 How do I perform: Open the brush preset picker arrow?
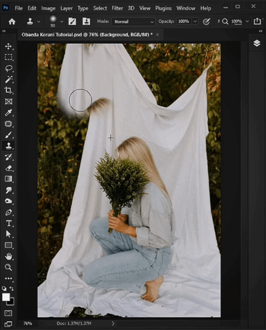click(61, 22)
